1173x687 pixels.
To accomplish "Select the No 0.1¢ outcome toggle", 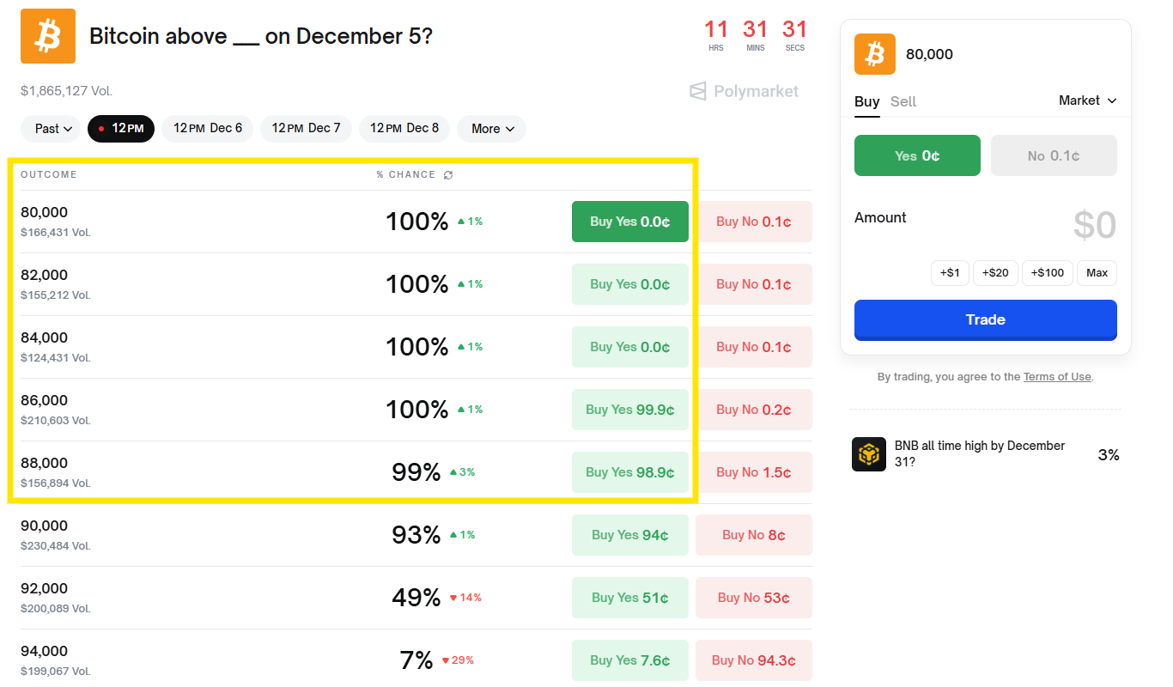I will tap(1054, 155).
